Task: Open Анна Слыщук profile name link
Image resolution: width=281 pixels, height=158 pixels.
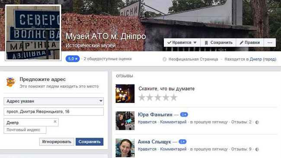Action: [x=154, y=142]
